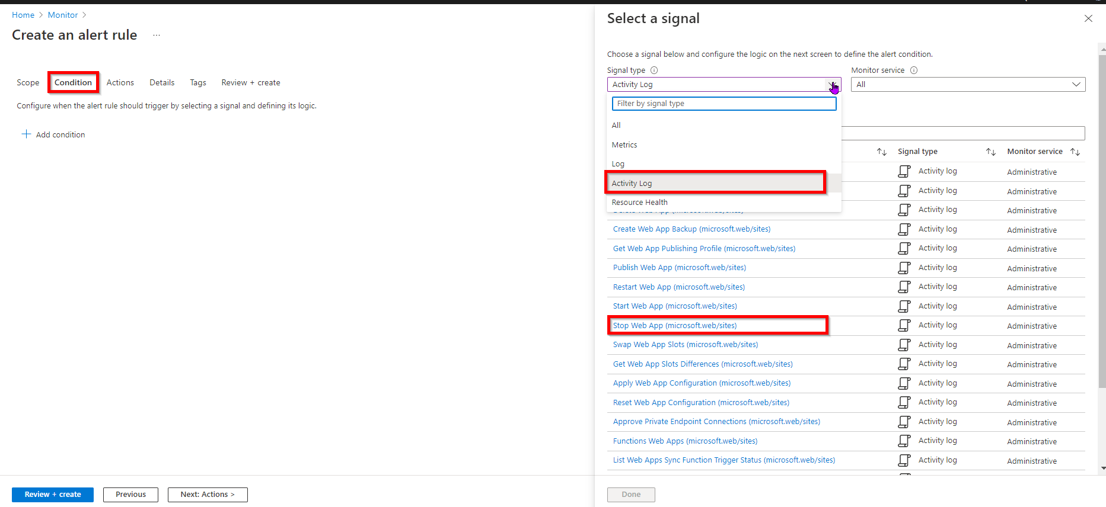Select Swap Web App Slots signal
The image size is (1106, 507).
[686, 345]
